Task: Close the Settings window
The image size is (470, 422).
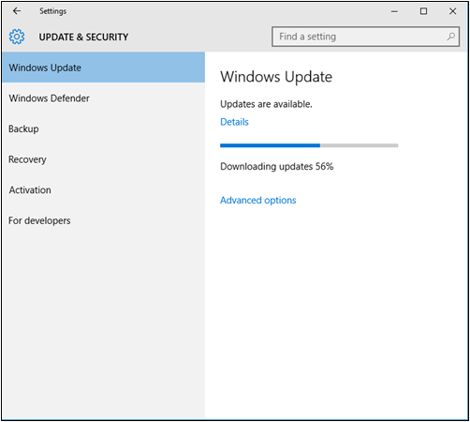Action: tap(452, 11)
